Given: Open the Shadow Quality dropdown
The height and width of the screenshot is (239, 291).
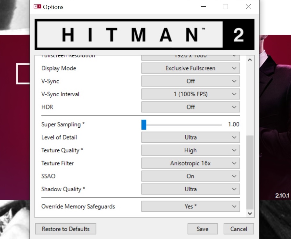Looking at the screenshot, I should 191,189.
